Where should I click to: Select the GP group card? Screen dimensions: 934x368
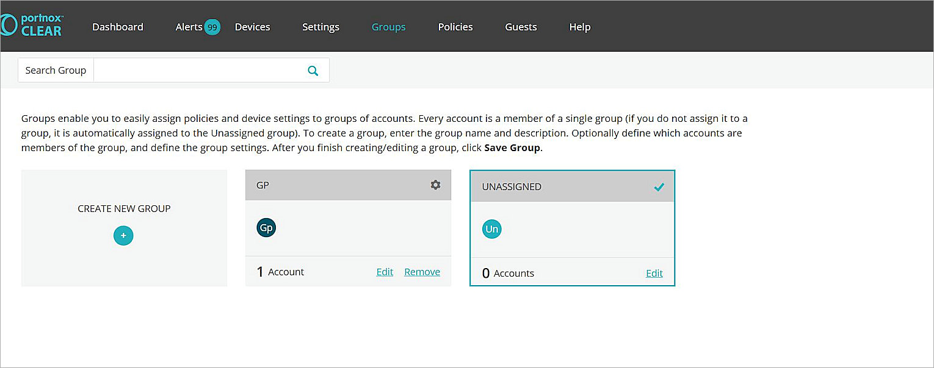pos(348,228)
